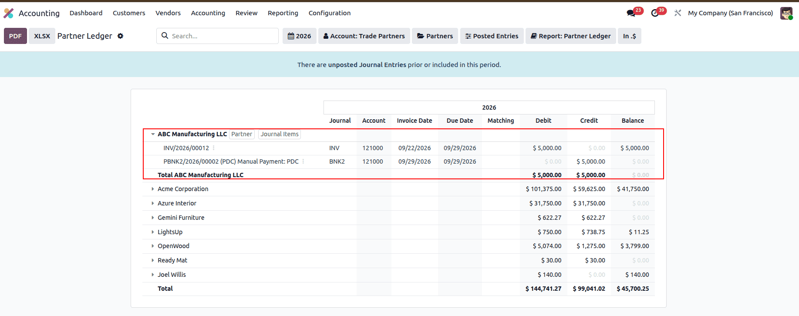Click the Debit column header

[x=543, y=121]
